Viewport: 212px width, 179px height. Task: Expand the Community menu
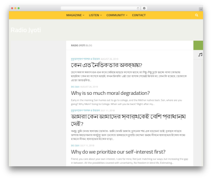click(x=117, y=15)
